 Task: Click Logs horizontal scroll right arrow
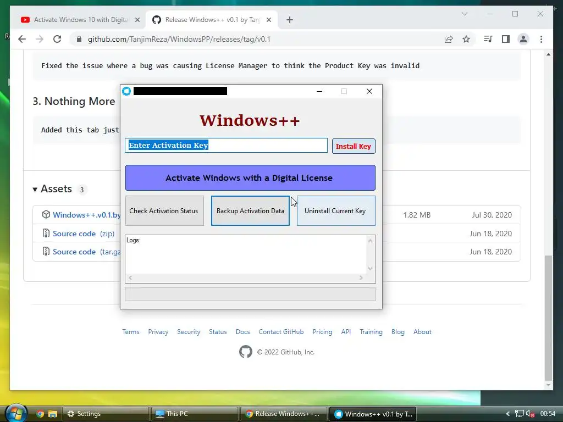point(361,277)
